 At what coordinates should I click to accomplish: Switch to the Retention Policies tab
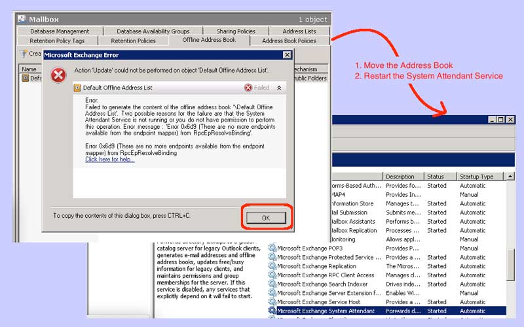coord(134,41)
